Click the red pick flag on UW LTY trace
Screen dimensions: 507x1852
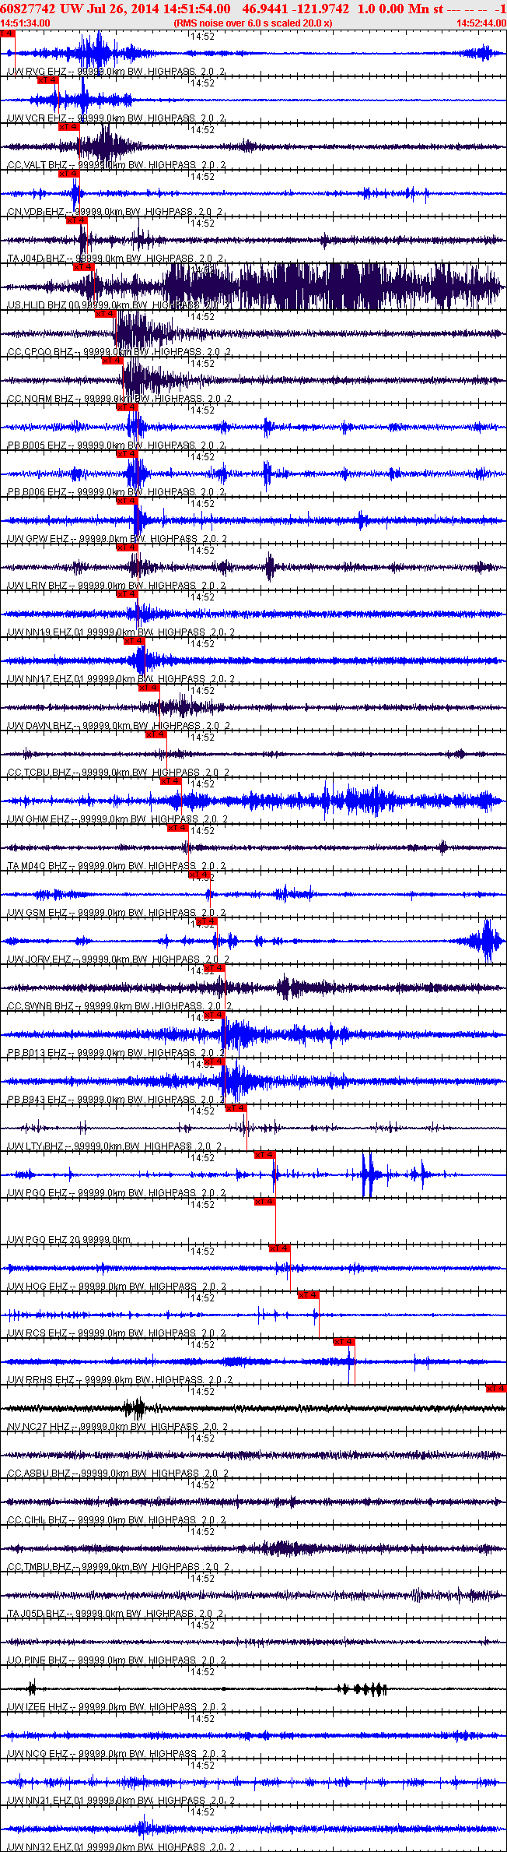click(x=236, y=1108)
